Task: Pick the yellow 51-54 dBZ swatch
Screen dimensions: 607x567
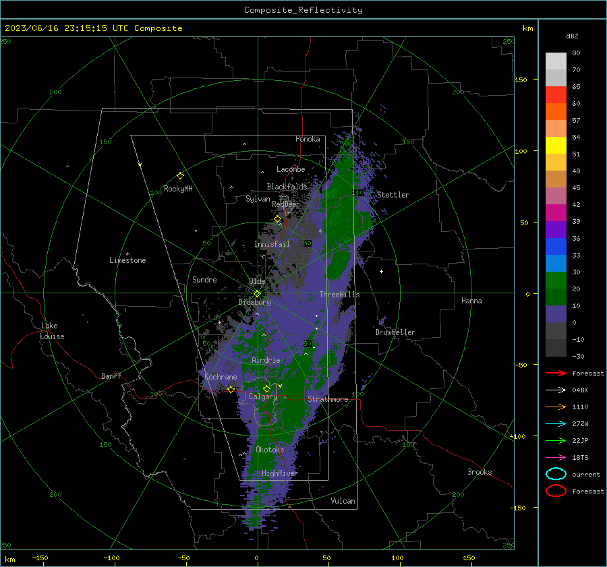Action: point(556,146)
